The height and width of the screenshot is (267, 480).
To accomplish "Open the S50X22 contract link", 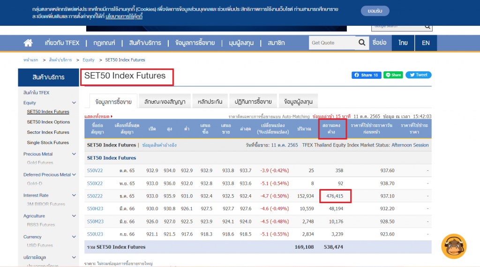I will point(95,183).
